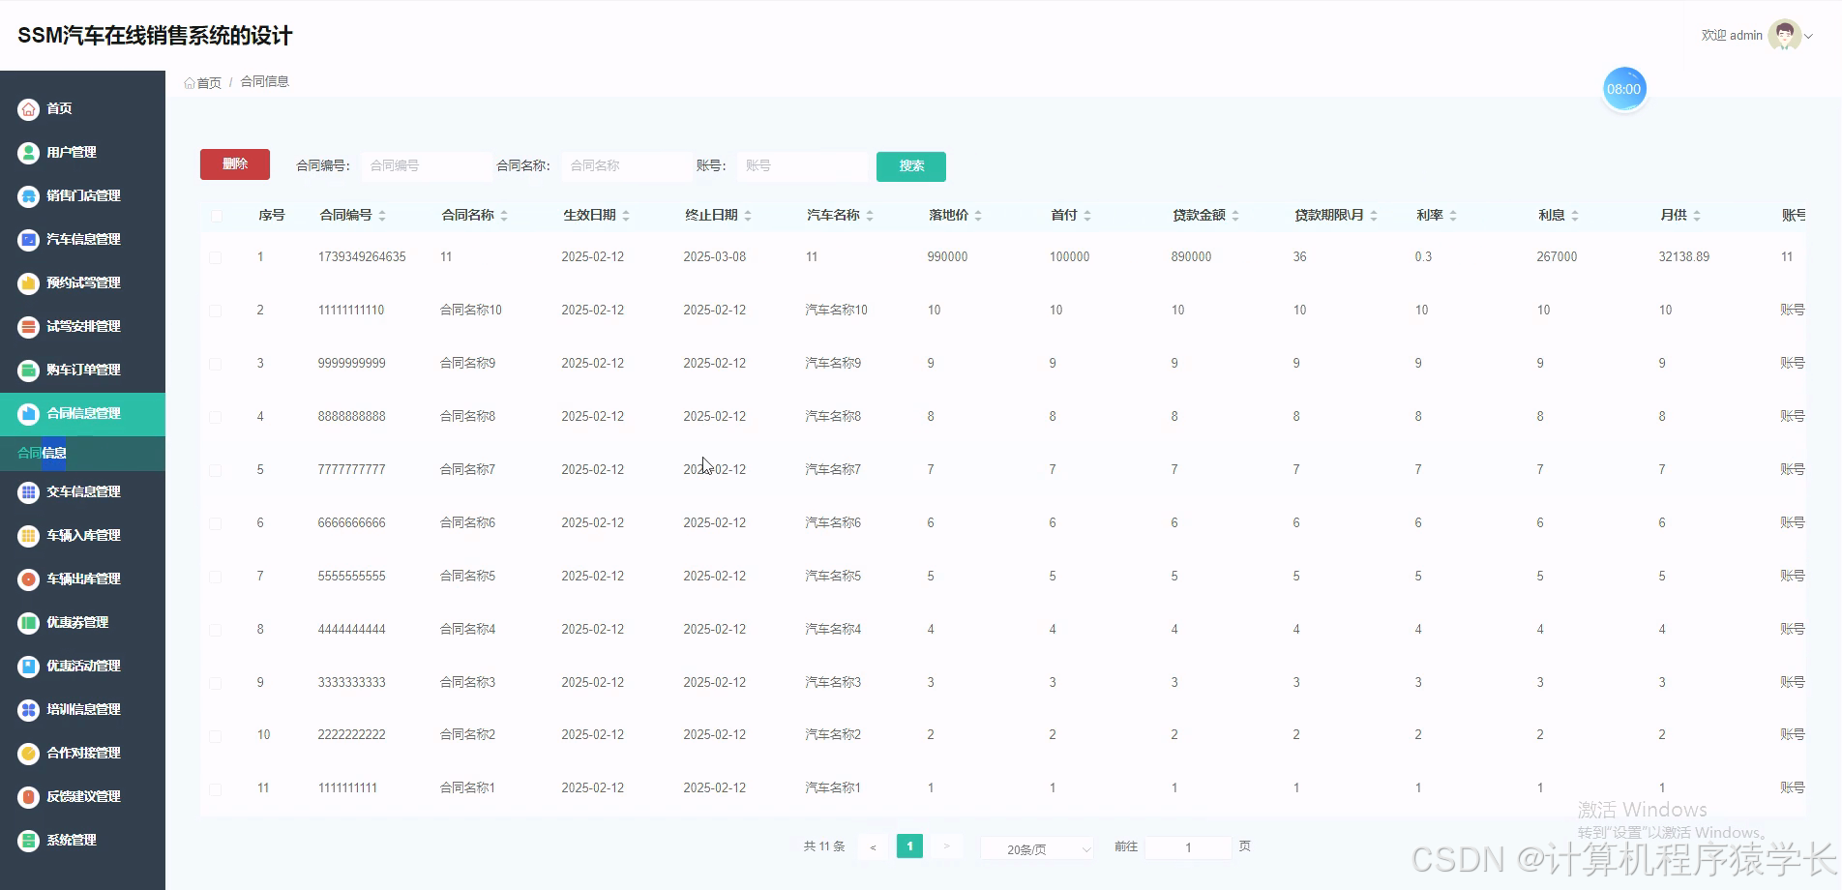Sort by the 生效日期 column arrows
Screen dimensions: 1842x890
pyautogui.click(x=626, y=216)
